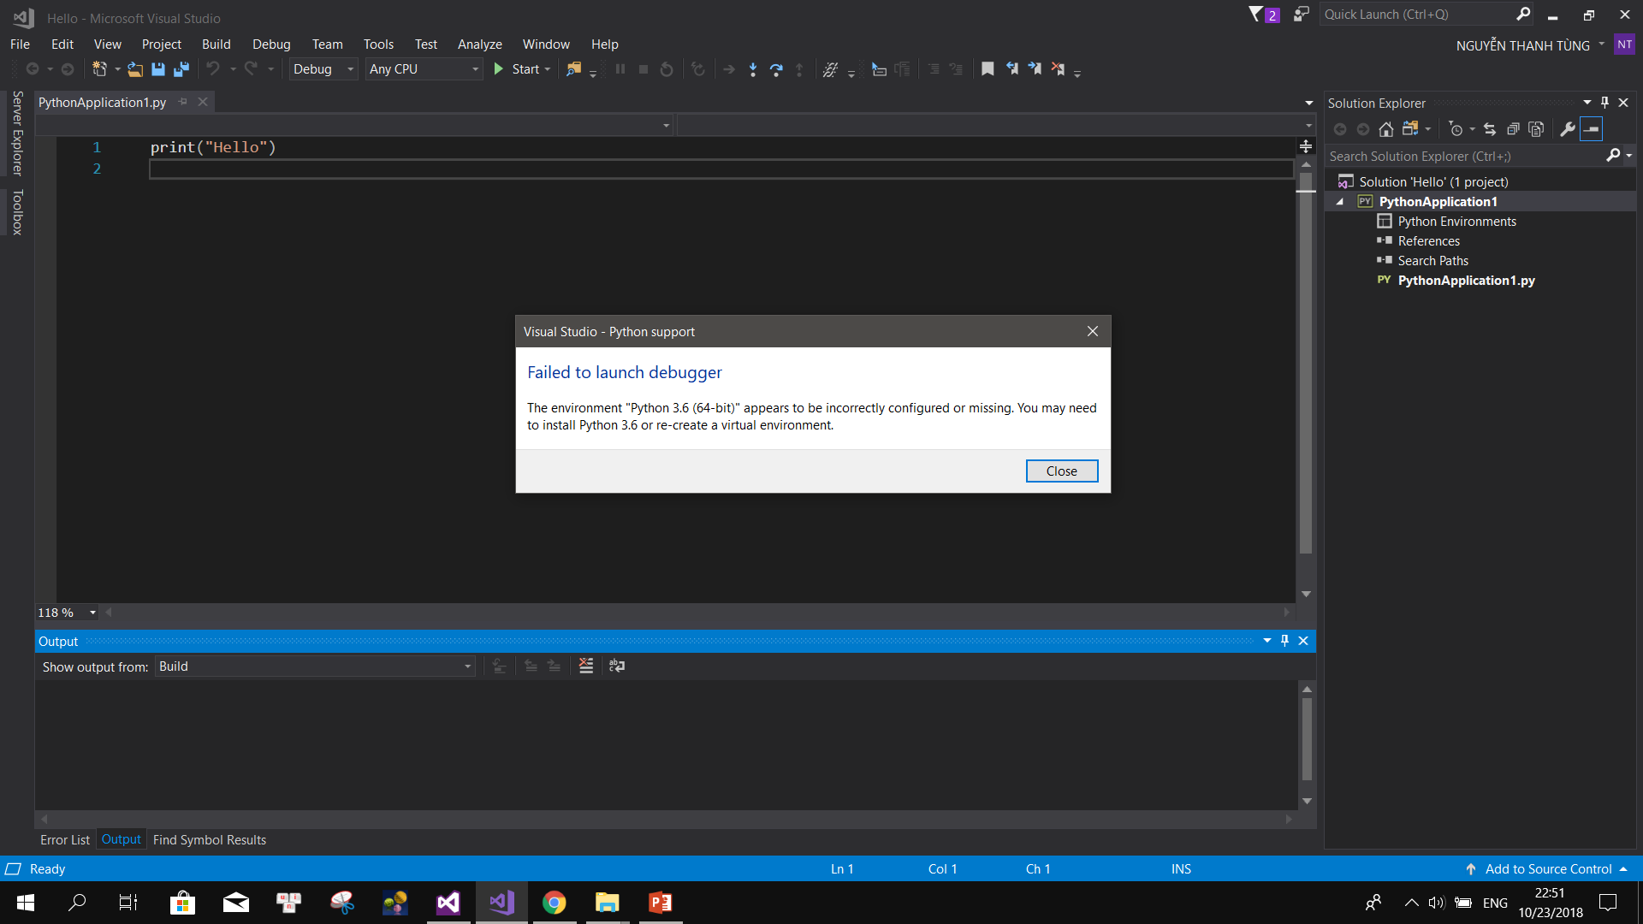Toggle pin on the PythonApplication1.py tab
Screen dimensions: 1643x924
tap(182, 102)
